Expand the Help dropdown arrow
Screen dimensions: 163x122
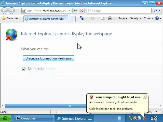160,19
